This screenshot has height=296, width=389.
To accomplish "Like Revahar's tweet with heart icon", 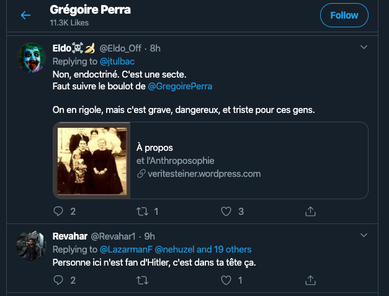I will tap(226, 280).
